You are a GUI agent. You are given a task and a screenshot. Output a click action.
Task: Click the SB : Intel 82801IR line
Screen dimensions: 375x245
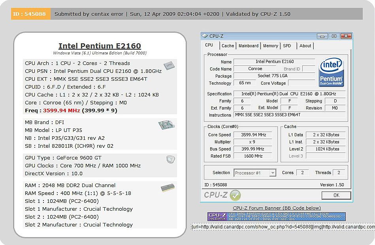69,146
